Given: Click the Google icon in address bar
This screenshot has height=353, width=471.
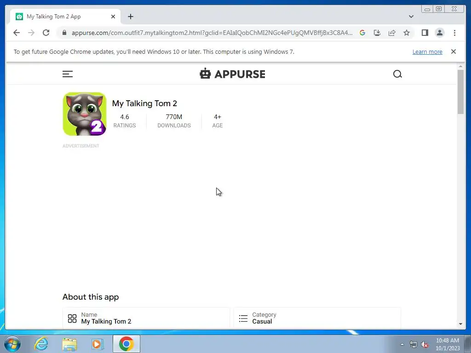Looking at the screenshot, I should 362,33.
